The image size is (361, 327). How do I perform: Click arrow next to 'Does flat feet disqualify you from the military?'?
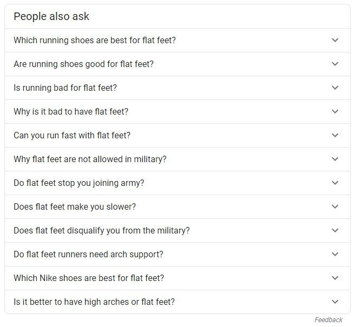335,230
